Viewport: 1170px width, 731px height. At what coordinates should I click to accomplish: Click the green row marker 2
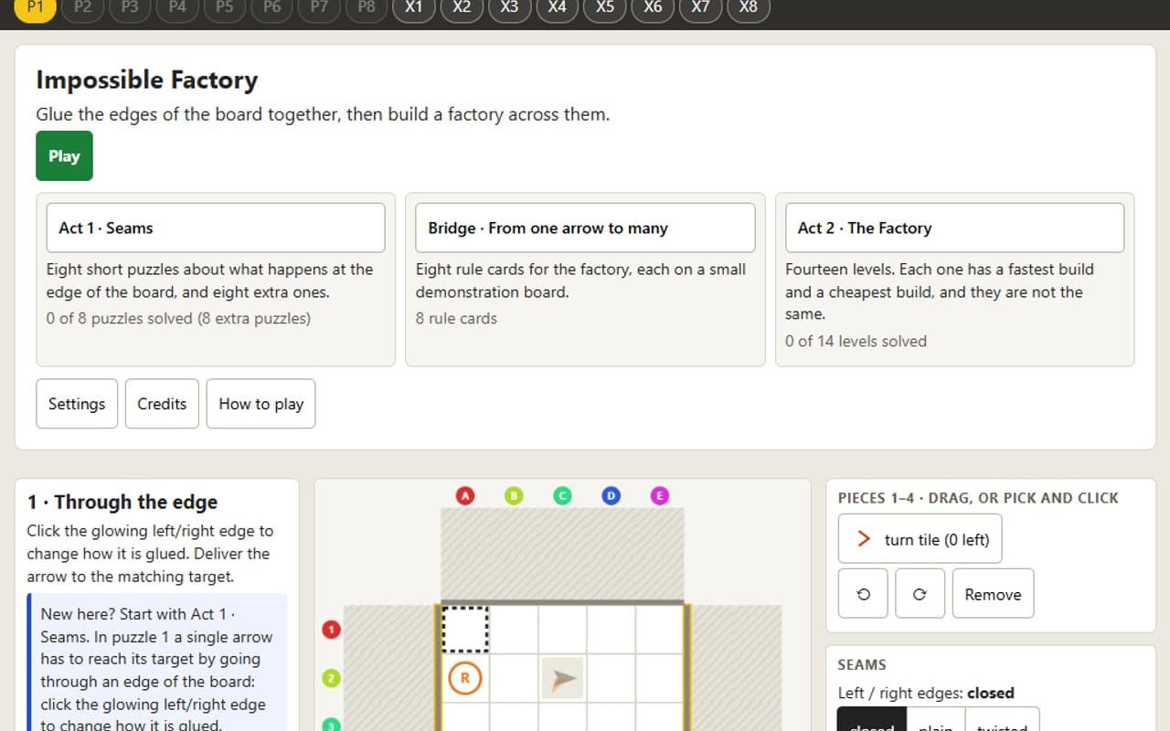(331, 678)
